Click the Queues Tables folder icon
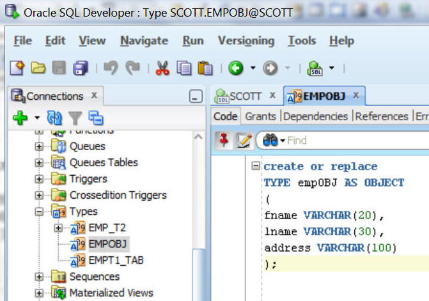 tap(59, 162)
